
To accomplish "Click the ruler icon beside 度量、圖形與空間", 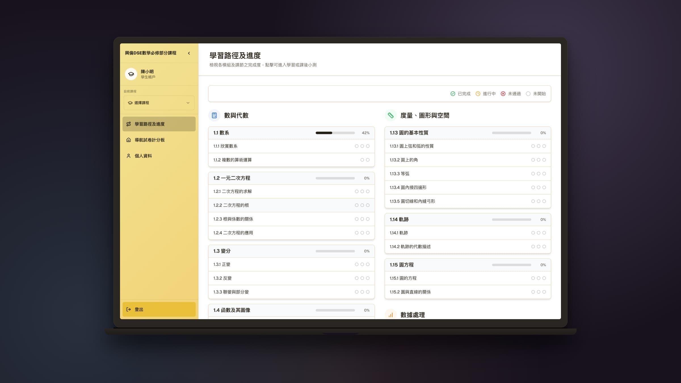I will (x=391, y=115).
